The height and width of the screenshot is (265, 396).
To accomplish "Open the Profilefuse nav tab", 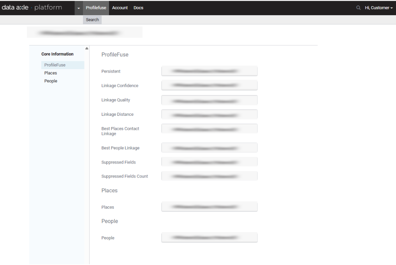I will point(96,8).
